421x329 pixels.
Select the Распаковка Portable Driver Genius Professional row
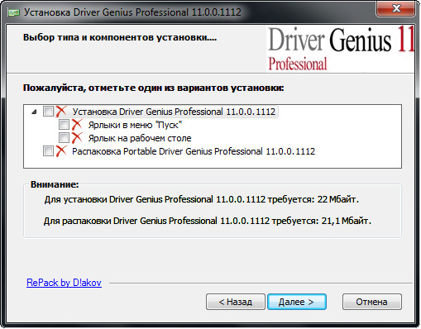194,151
